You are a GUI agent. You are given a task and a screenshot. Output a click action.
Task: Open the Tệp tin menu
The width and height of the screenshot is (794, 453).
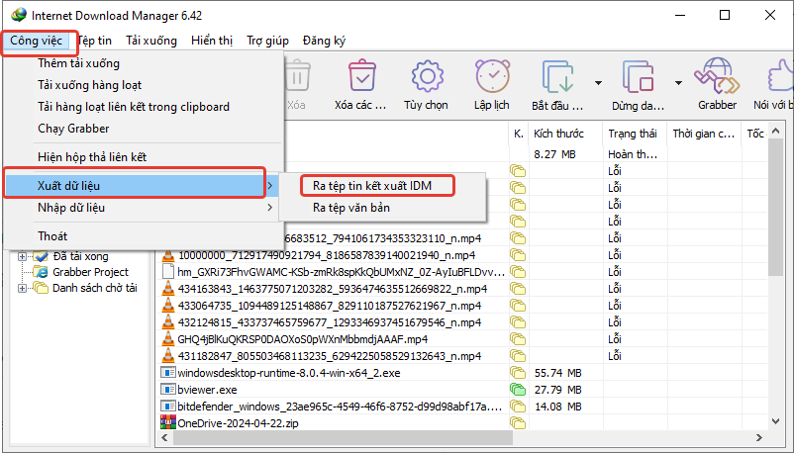(94, 41)
